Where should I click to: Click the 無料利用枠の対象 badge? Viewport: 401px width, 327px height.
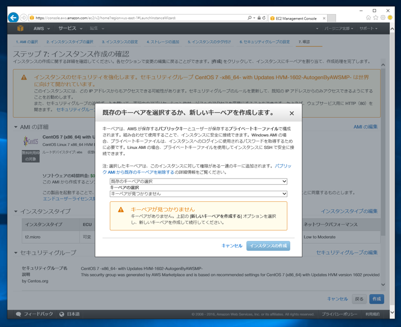31,156
